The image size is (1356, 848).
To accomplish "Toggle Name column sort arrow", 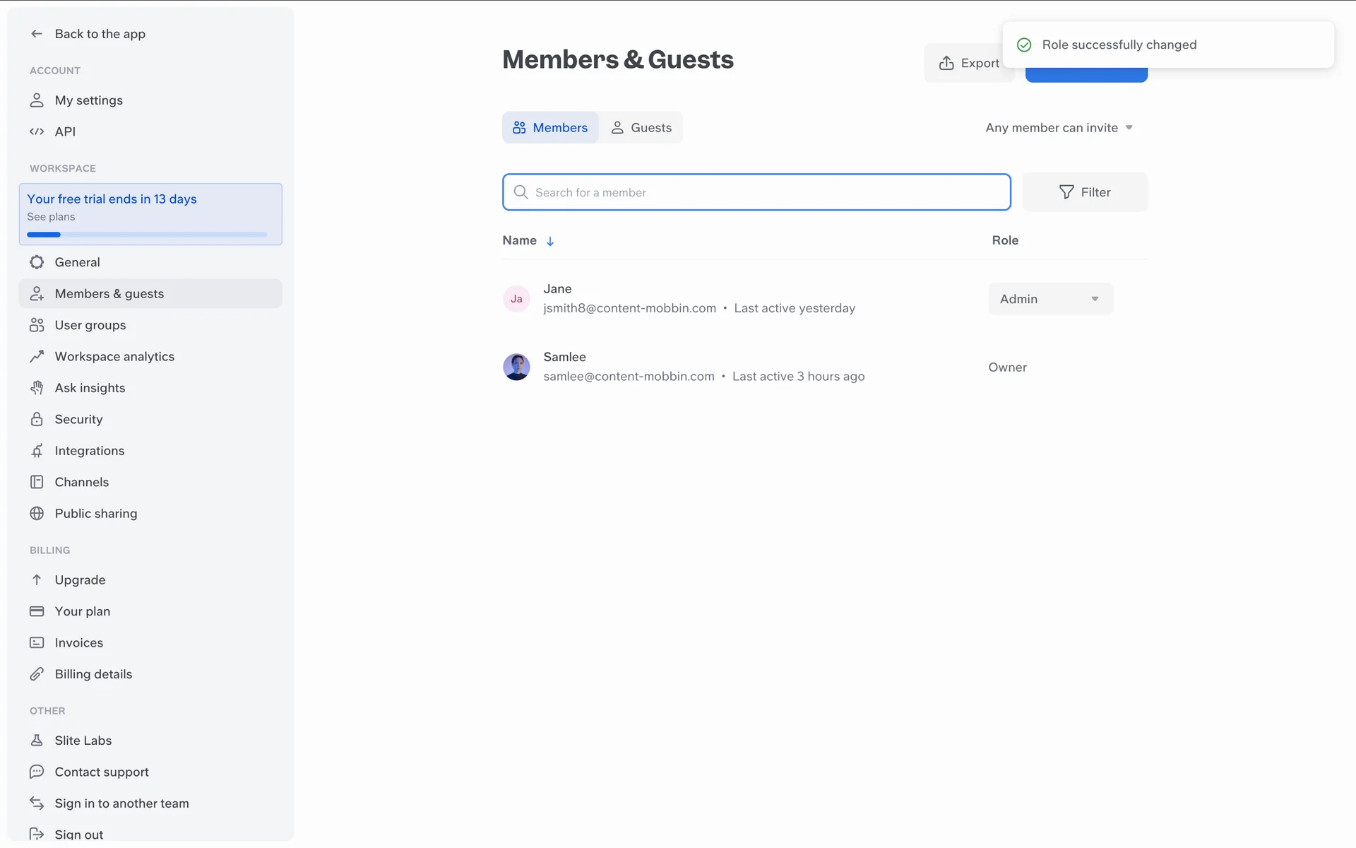I will [x=550, y=241].
